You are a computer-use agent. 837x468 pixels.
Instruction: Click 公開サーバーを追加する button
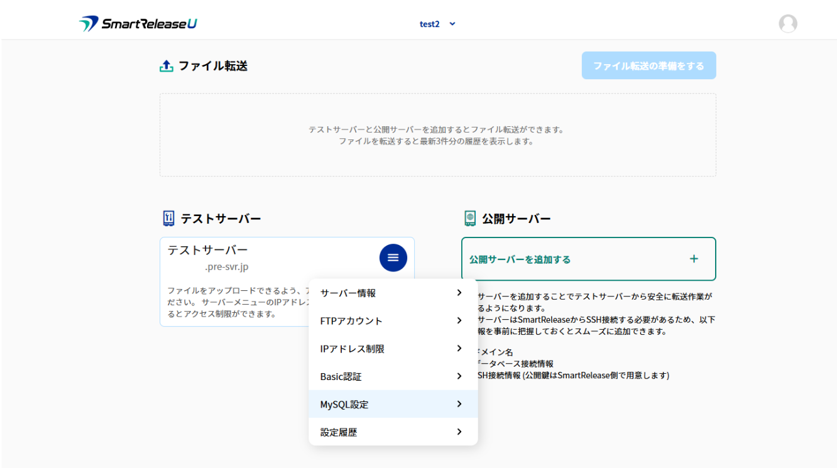[x=520, y=259]
